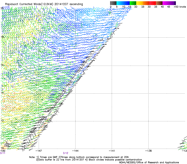The width and height of the screenshot is (187, 164).
Task: Click the gray 0-5 knots color swatch
Action: pos(113,3)
